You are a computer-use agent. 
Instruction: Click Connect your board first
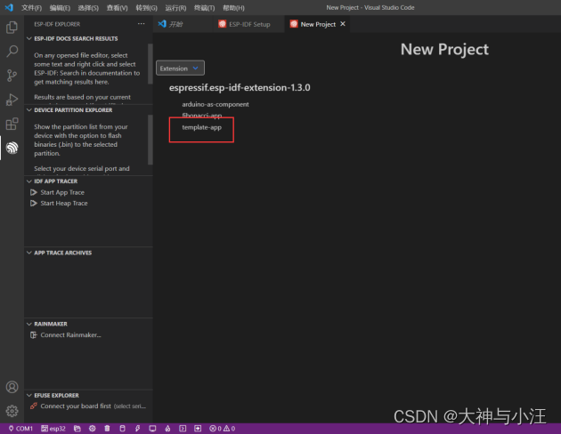[x=75, y=406]
